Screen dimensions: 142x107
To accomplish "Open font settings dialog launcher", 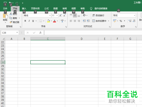I will [66, 27].
